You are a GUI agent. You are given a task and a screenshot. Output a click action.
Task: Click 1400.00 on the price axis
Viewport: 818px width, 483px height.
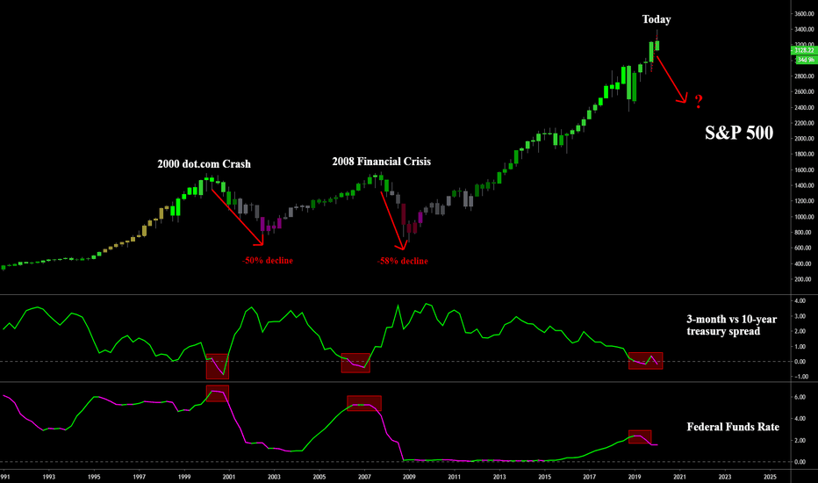pos(804,185)
